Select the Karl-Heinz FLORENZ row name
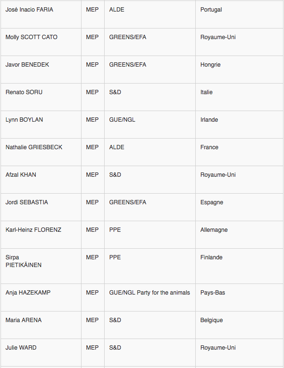Screen dimensions: 284x368 (33, 229)
